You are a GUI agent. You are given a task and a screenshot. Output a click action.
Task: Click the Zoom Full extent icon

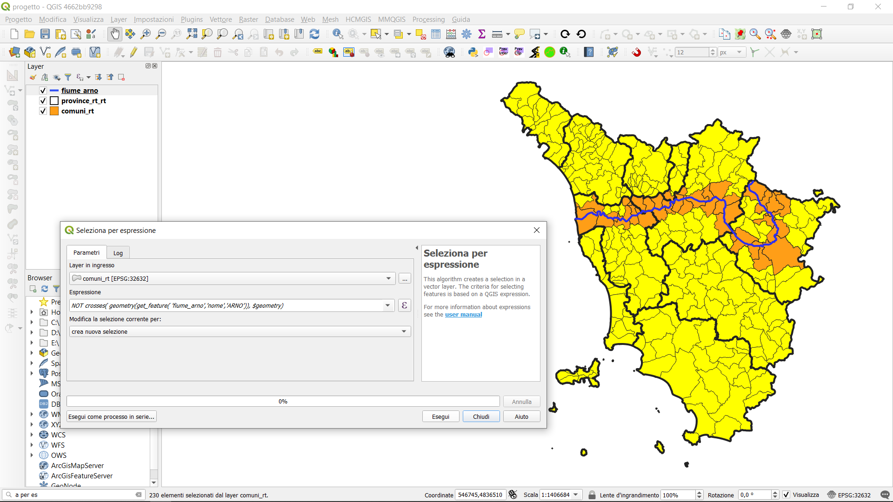pos(192,34)
